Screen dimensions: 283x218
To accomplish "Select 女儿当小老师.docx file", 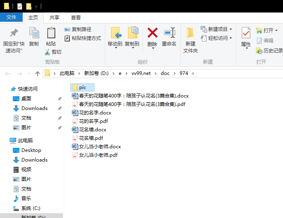I will pyautogui.click(x=96, y=147).
